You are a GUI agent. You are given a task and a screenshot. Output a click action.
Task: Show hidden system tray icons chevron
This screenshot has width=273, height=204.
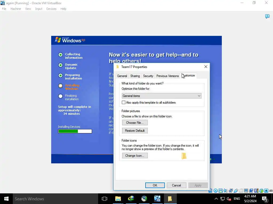pyautogui.click(x=216, y=199)
